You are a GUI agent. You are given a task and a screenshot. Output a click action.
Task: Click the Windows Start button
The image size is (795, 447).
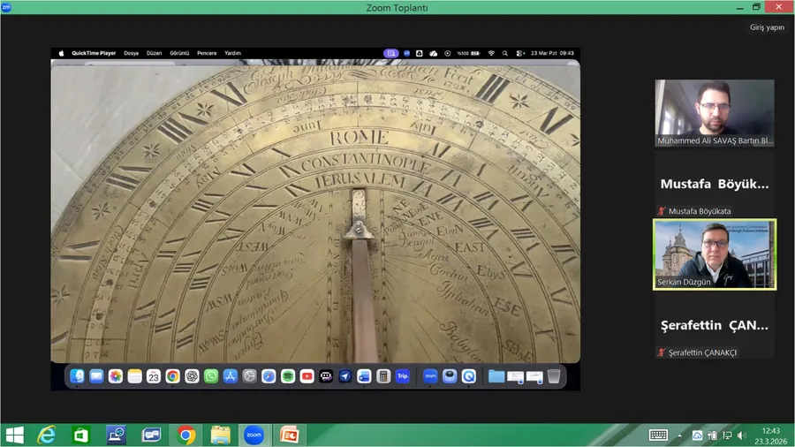tap(14, 435)
